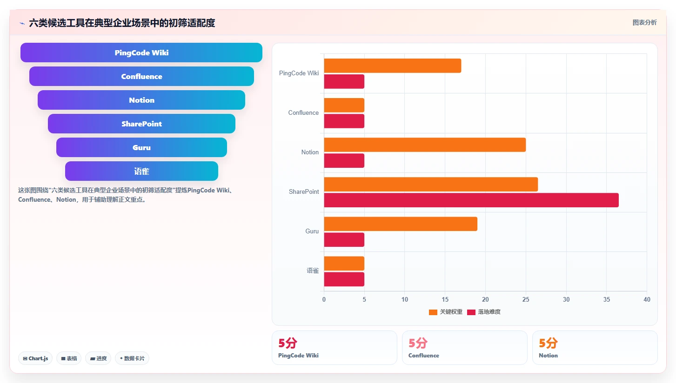Click 语雀 orange 关键权重 bar
Image resolution: width=676 pixels, height=383 pixels.
point(344,264)
